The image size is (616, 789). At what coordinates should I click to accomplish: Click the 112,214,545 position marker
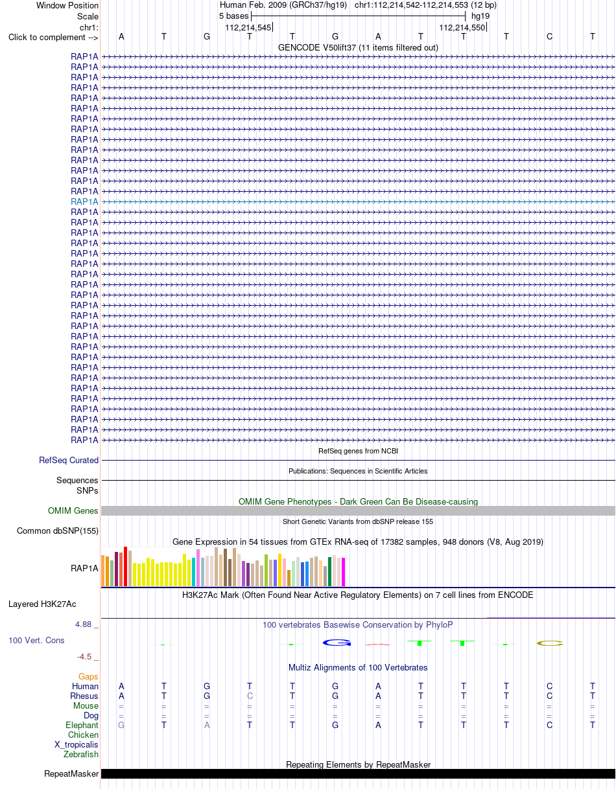click(248, 27)
